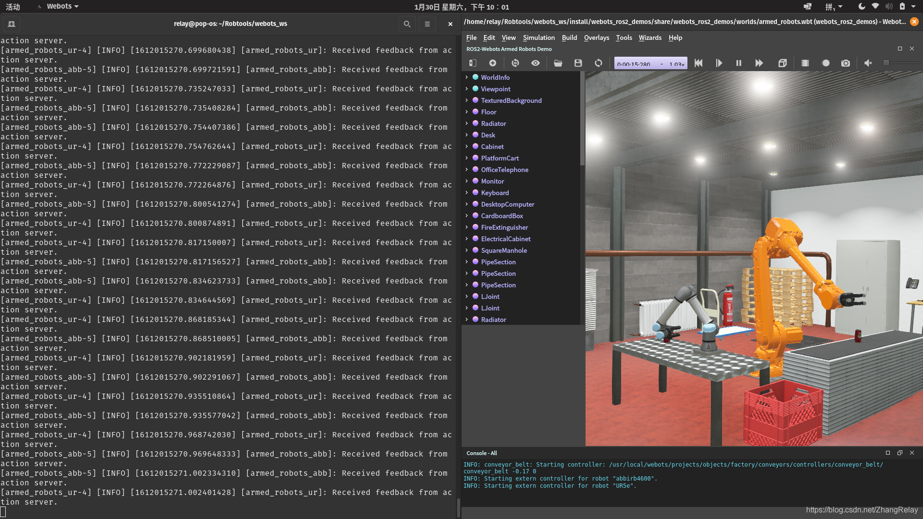The width and height of the screenshot is (923, 519).
Task: Expand the WorldInfo tree node
Action: pos(466,77)
